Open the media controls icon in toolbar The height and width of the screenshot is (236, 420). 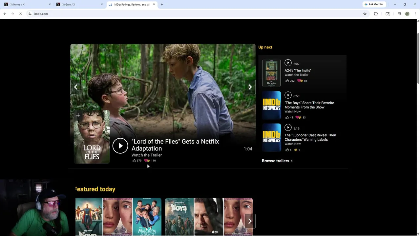point(399,14)
